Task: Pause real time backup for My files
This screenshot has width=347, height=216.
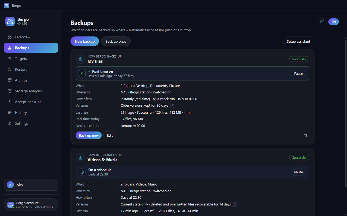Action: coord(298,73)
